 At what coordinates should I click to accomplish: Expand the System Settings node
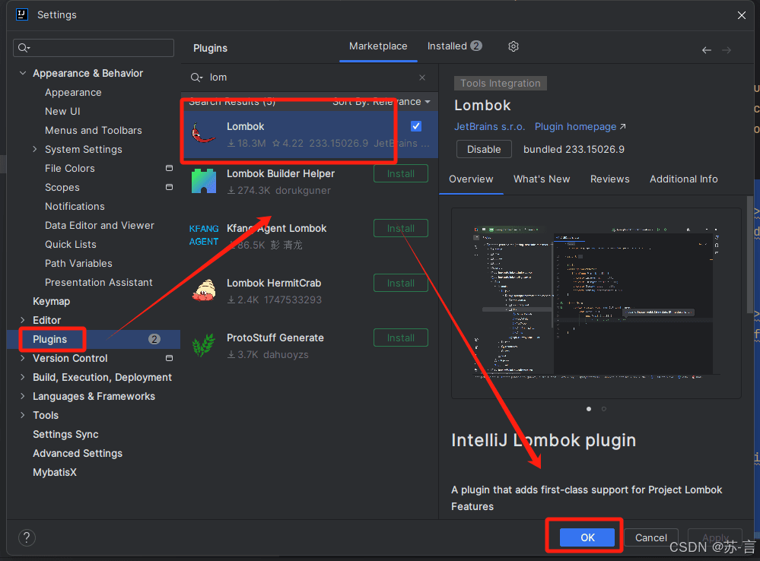click(35, 149)
